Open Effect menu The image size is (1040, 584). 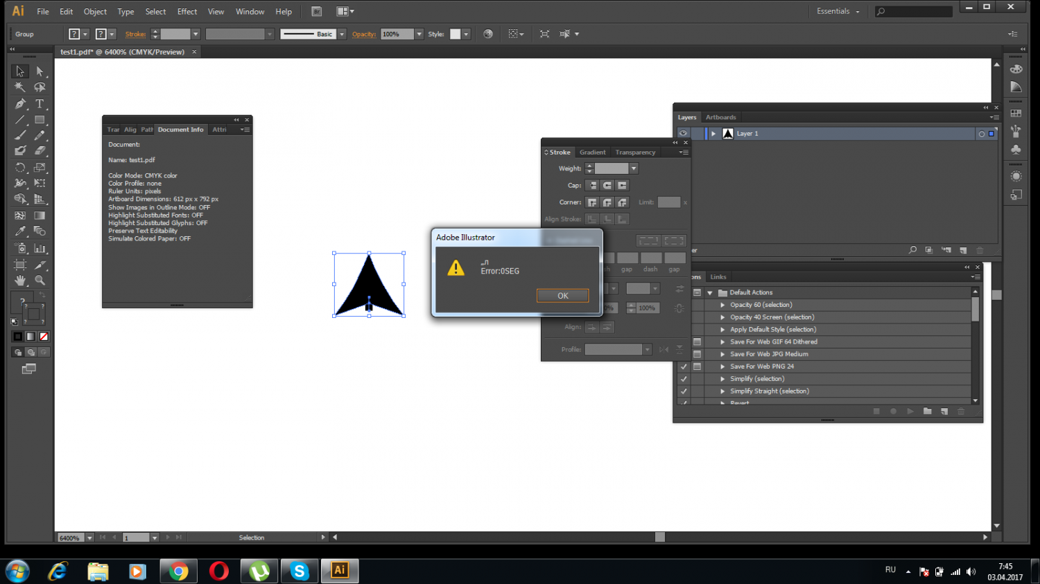click(187, 12)
